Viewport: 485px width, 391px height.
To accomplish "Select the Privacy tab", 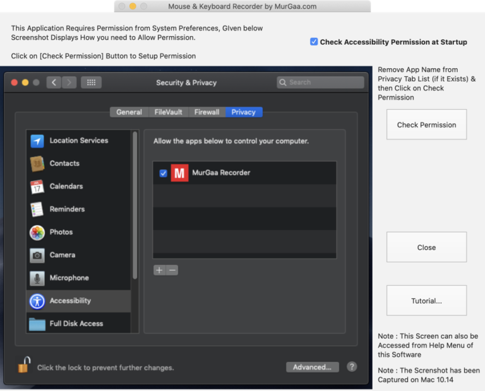I will (244, 112).
